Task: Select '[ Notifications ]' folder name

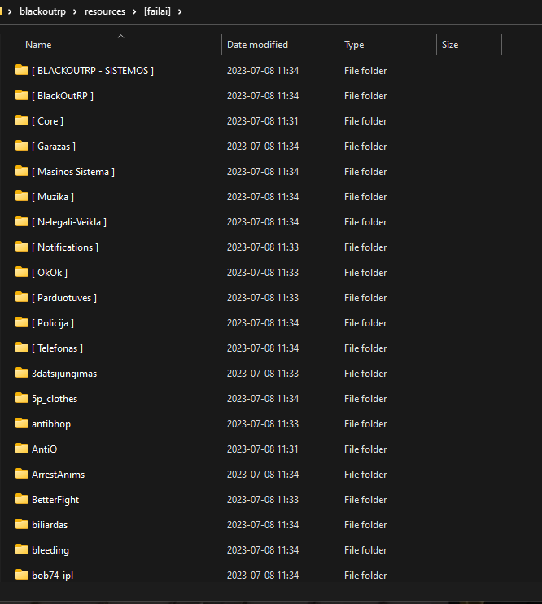Action: tap(65, 247)
